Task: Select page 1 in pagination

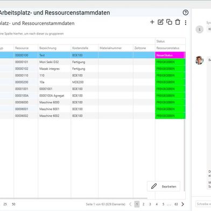Action: pyautogui.click(x=137, y=204)
